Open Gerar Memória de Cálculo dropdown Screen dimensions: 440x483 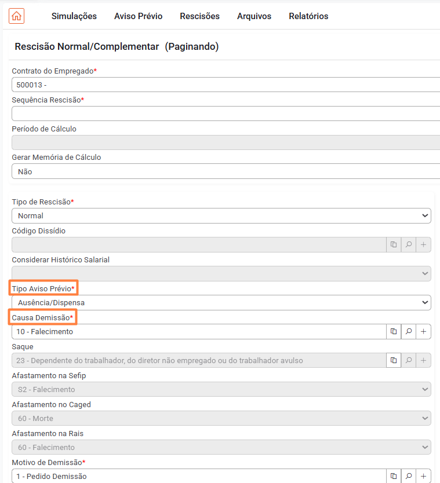[226, 171]
